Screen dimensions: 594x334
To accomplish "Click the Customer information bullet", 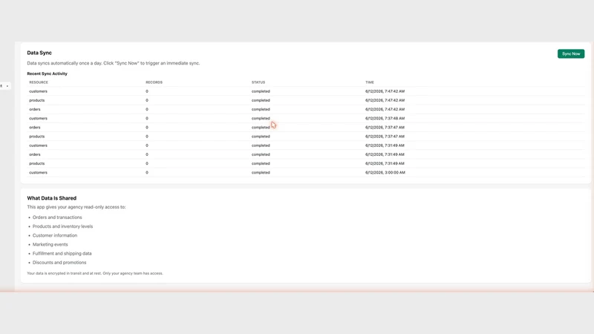I will tap(55, 235).
